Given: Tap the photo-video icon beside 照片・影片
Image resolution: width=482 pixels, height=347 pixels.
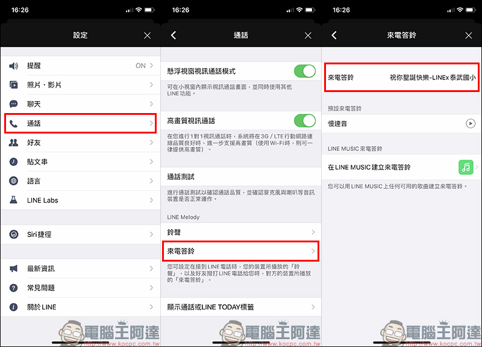Looking at the screenshot, I should click(13, 85).
